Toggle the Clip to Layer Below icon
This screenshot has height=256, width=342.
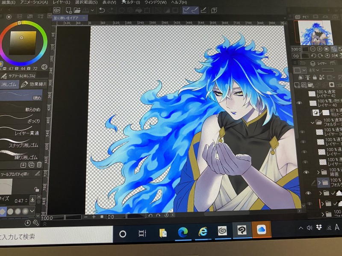[x=301, y=77]
